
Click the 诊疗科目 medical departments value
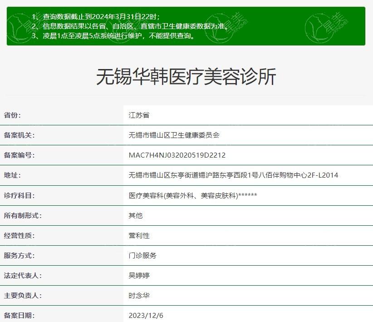(193, 195)
